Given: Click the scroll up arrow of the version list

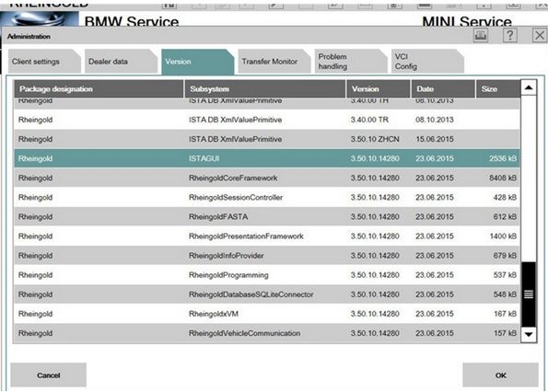Looking at the screenshot, I should [529, 87].
